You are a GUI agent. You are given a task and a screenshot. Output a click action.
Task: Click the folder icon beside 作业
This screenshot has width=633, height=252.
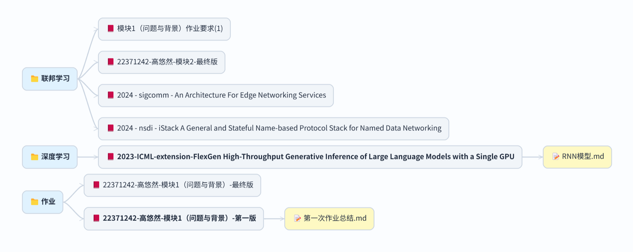34,202
